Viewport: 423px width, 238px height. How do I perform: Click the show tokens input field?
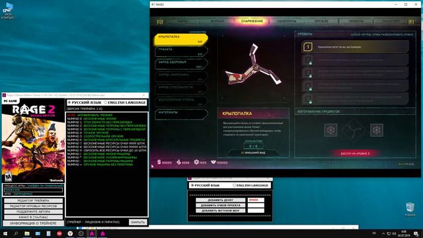click(256, 210)
